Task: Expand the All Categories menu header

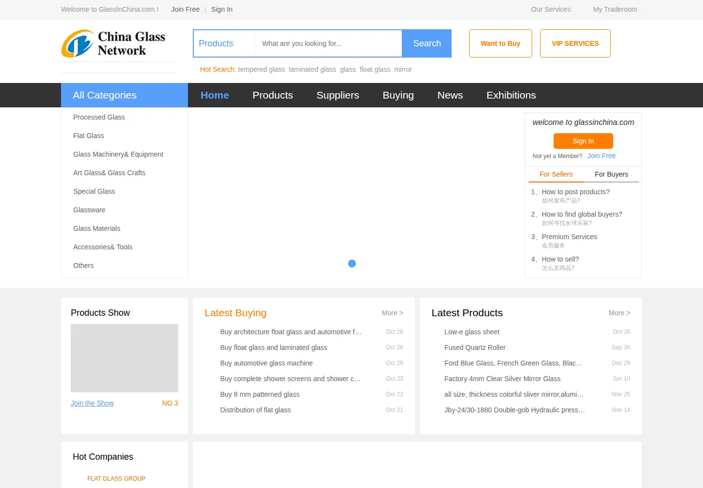Action: (124, 95)
